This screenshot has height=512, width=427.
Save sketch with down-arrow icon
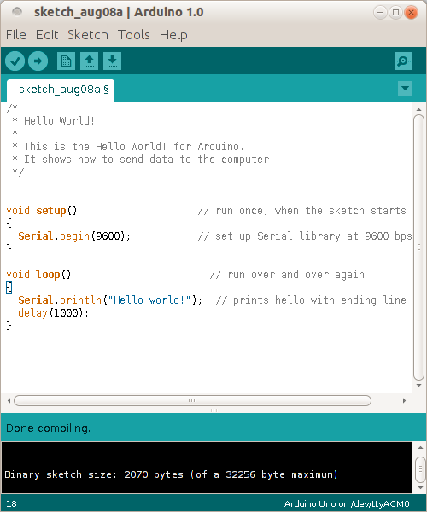tap(113, 61)
